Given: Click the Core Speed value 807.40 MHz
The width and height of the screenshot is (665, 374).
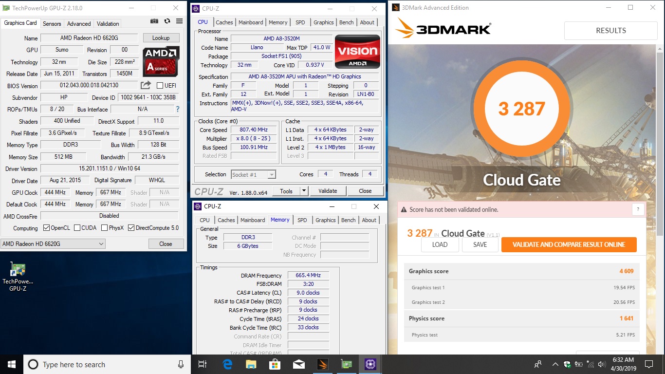Looking at the screenshot, I should coord(254,130).
